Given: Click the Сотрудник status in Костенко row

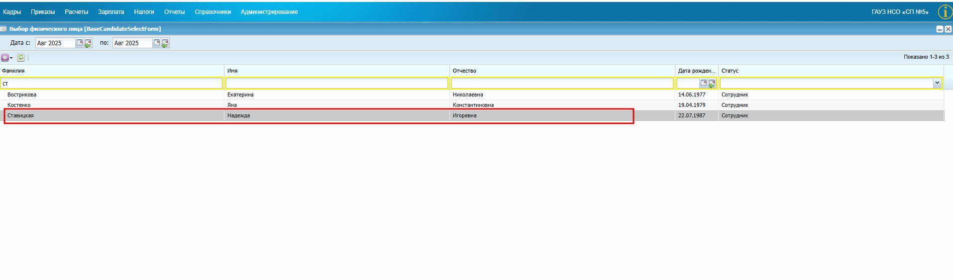Looking at the screenshot, I should (735, 105).
